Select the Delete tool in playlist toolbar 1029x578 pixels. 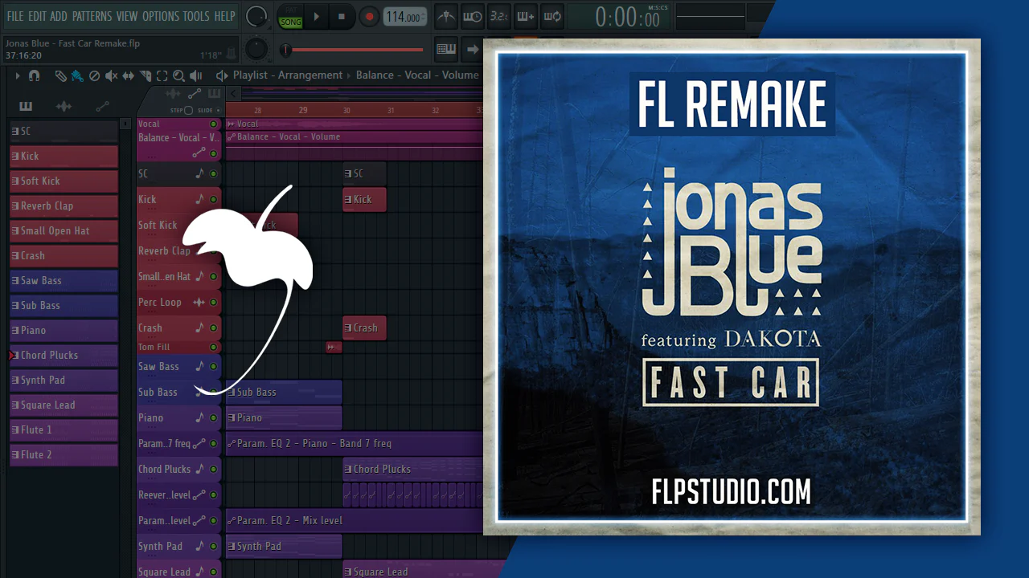click(94, 75)
